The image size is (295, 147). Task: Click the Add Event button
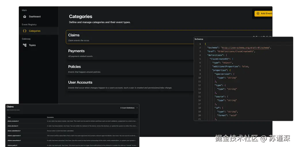tap(263, 13)
